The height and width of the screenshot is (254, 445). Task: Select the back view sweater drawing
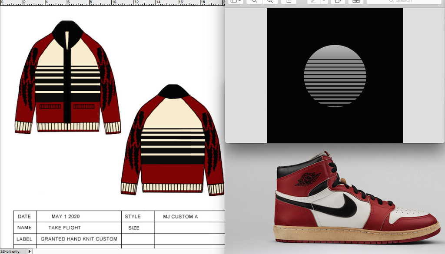coord(173,140)
